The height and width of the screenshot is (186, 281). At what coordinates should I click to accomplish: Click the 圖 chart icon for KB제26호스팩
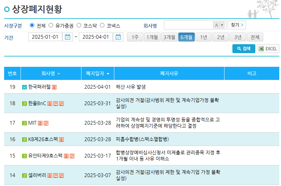coord(62,139)
